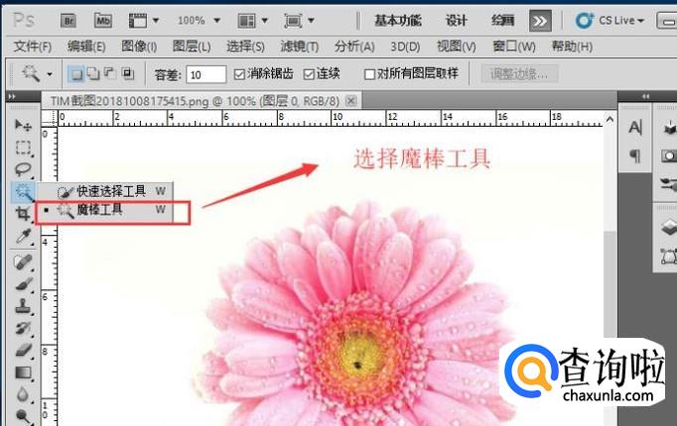Select the Eyedropper tool
This screenshot has height=426, width=677.
pyautogui.click(x=23, y=236)
